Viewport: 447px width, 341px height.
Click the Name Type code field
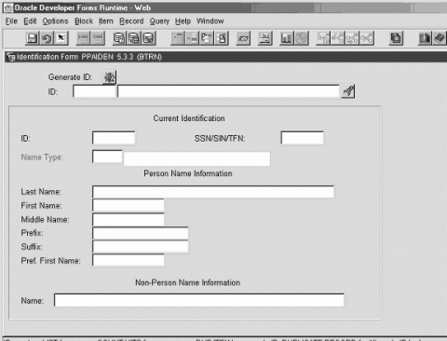[x=107, y=157]
